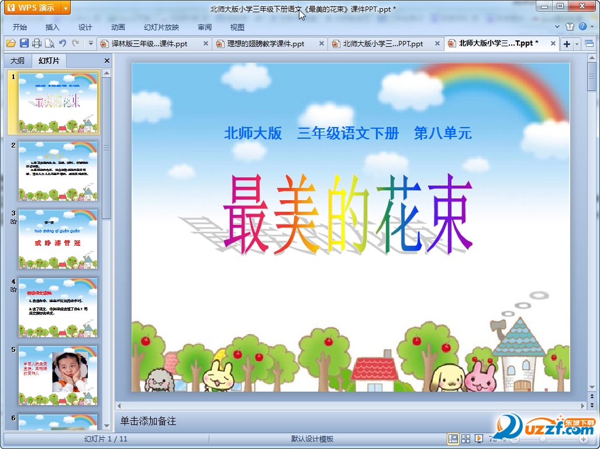
Task: Open the 视图 ribbon tab
Action: pyautogui.click(x=237, y=27)
